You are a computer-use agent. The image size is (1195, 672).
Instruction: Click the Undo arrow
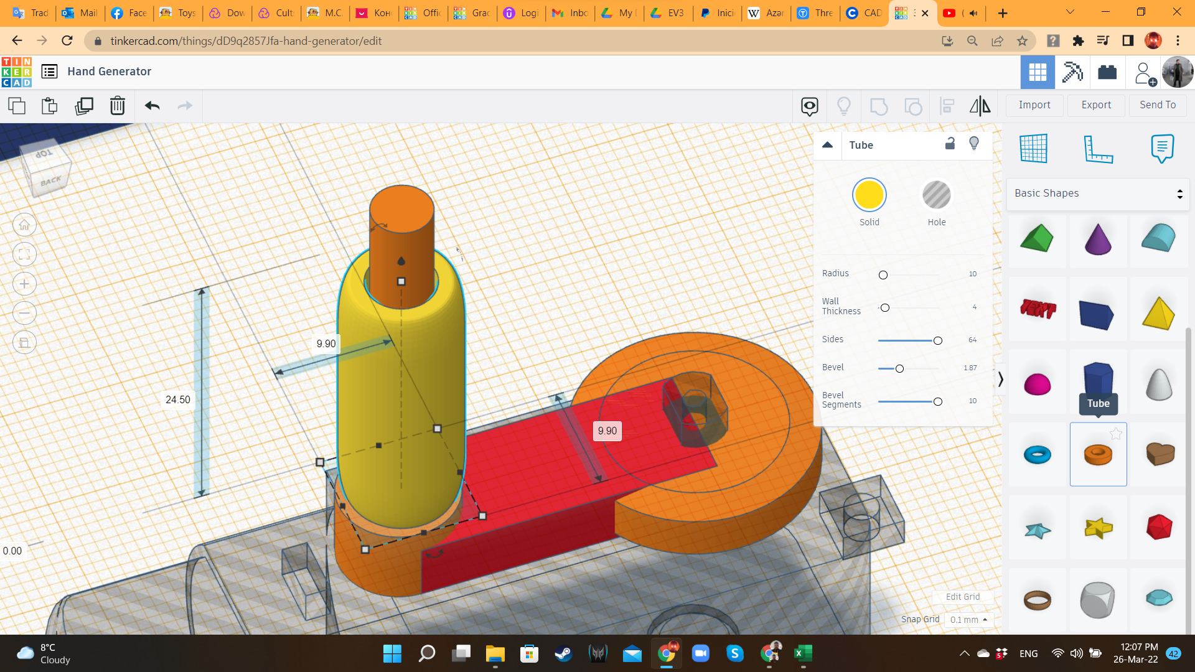152,106
